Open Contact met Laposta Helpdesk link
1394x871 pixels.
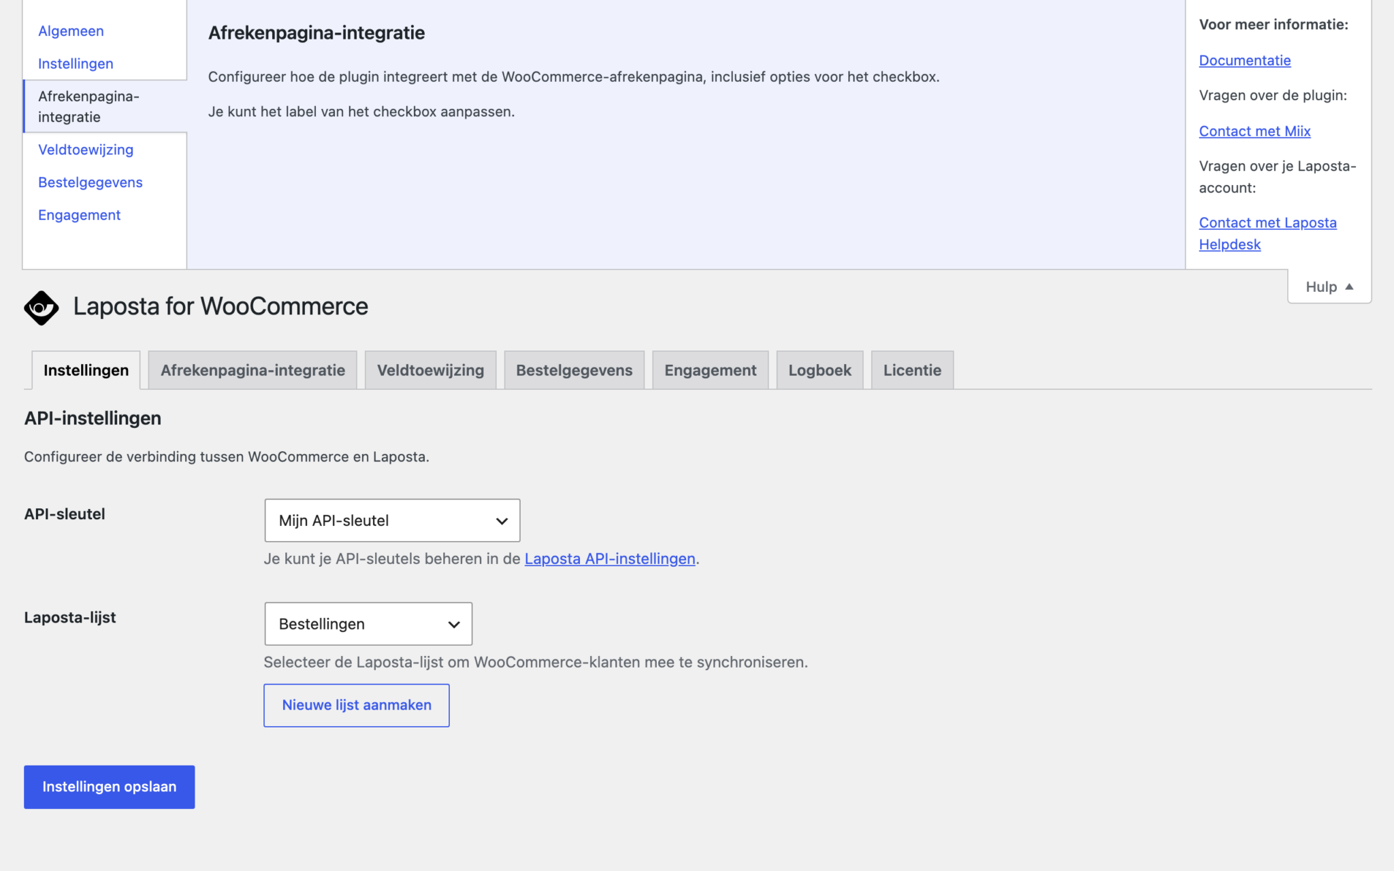point(1267,233)
